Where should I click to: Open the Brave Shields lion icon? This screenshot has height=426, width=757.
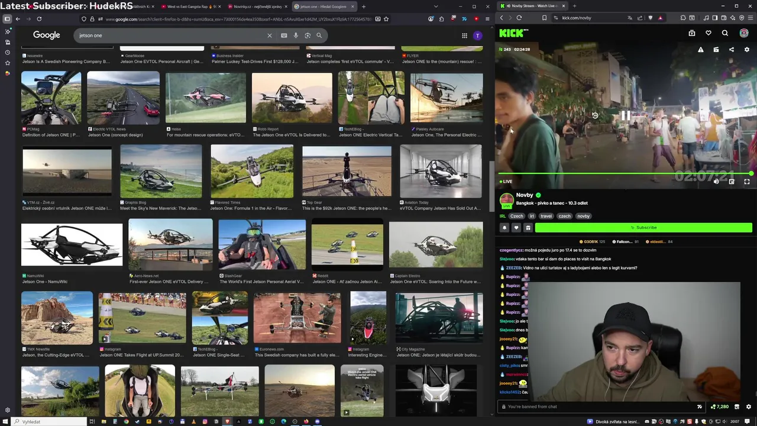click(x=650, y=18)
